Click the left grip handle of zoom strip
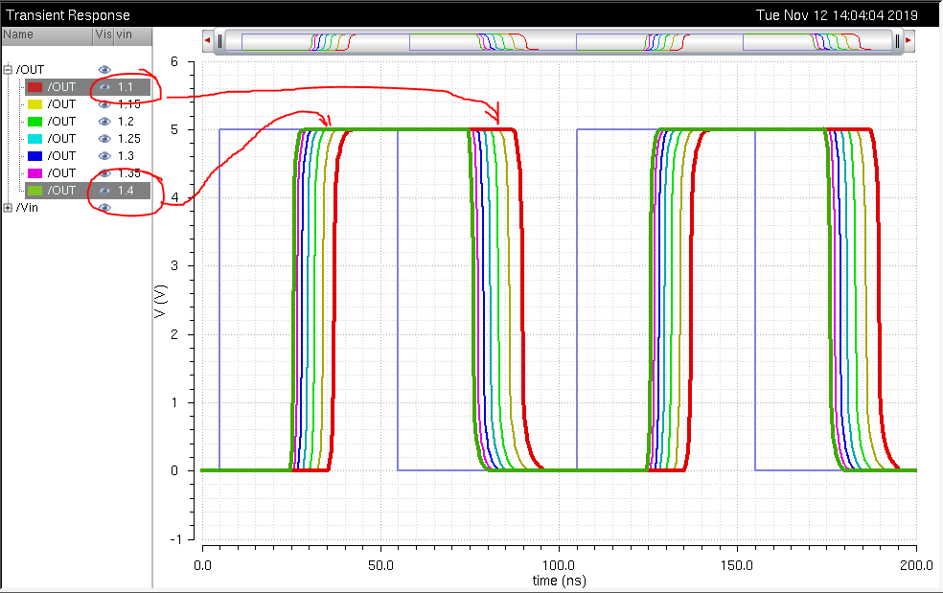Viewport: 943px width, 593px height. click(x=220, y=41)
